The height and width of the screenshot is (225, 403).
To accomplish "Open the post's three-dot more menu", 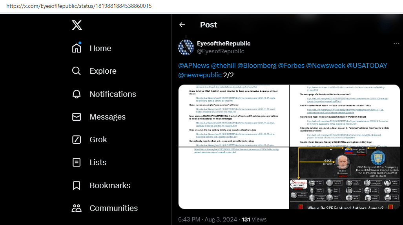I will tap(396, 44).
